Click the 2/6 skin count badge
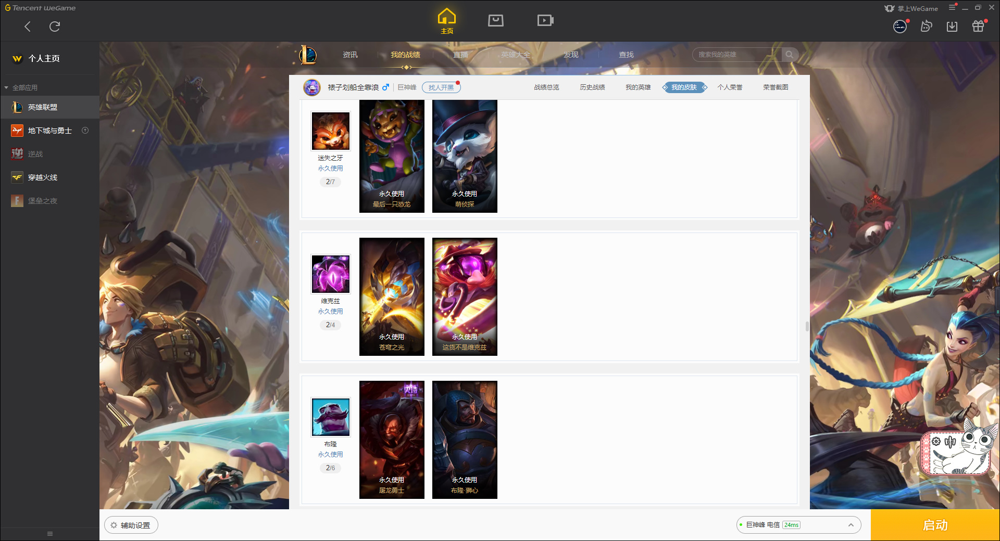This screenshot has width=1000, height=541. [330, 468]
